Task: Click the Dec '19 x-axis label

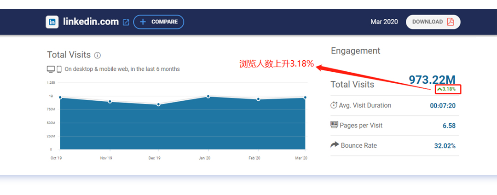Action: tap(154, 158)
